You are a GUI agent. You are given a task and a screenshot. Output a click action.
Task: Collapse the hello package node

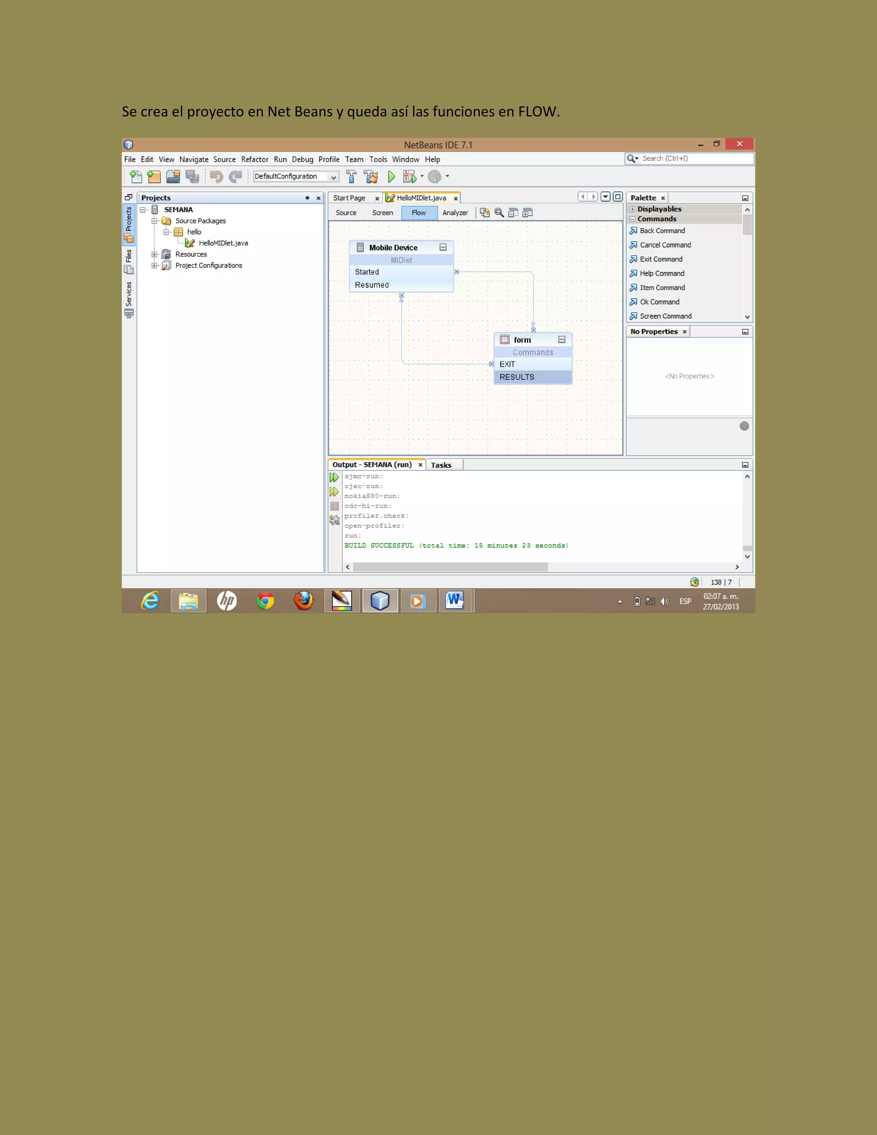(166, 232)
